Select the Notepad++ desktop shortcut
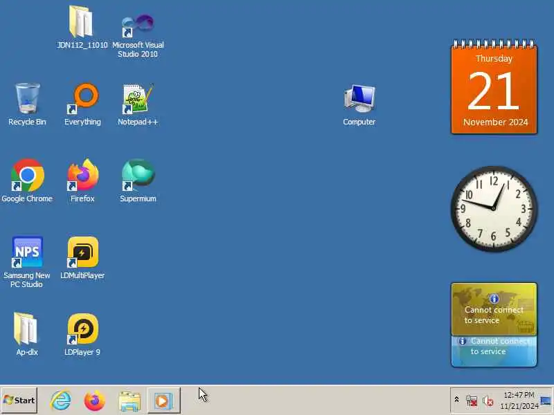 click(x=138, y=104)
